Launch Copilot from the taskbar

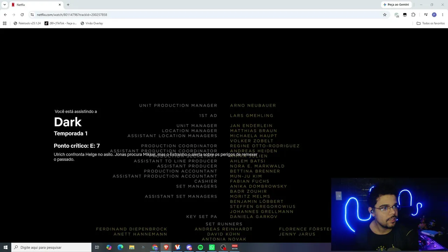[109, 247]
